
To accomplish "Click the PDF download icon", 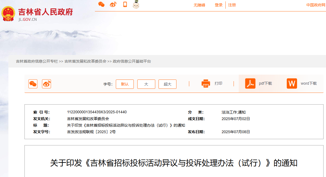I will pos(250,84).
